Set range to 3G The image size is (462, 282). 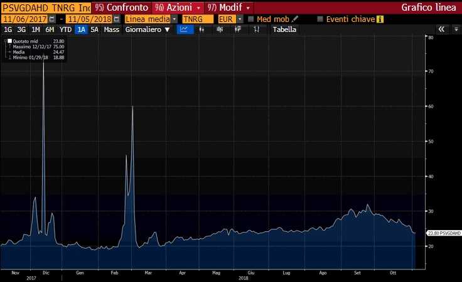click(21, 29)
